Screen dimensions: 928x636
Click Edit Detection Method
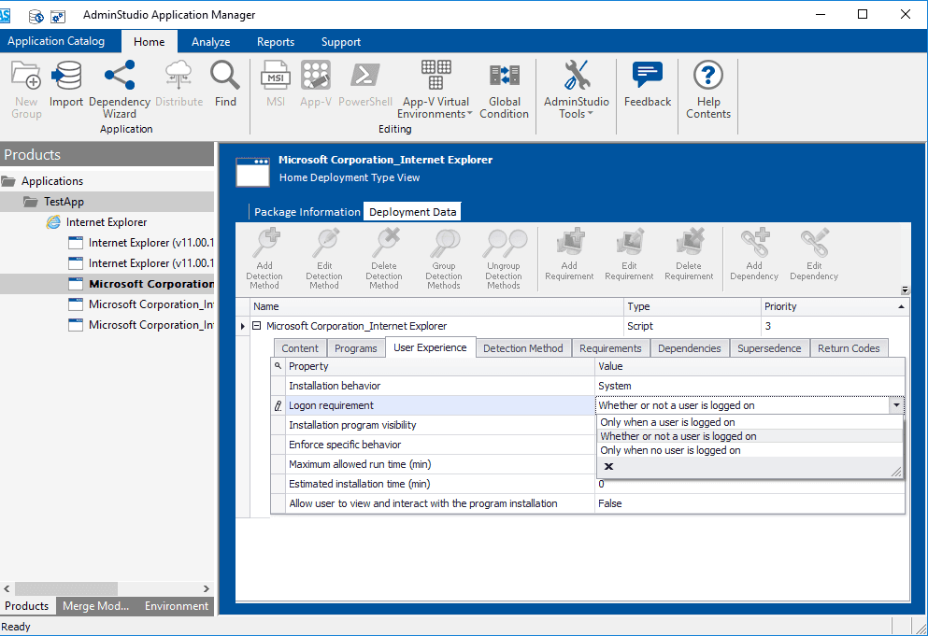324,259
